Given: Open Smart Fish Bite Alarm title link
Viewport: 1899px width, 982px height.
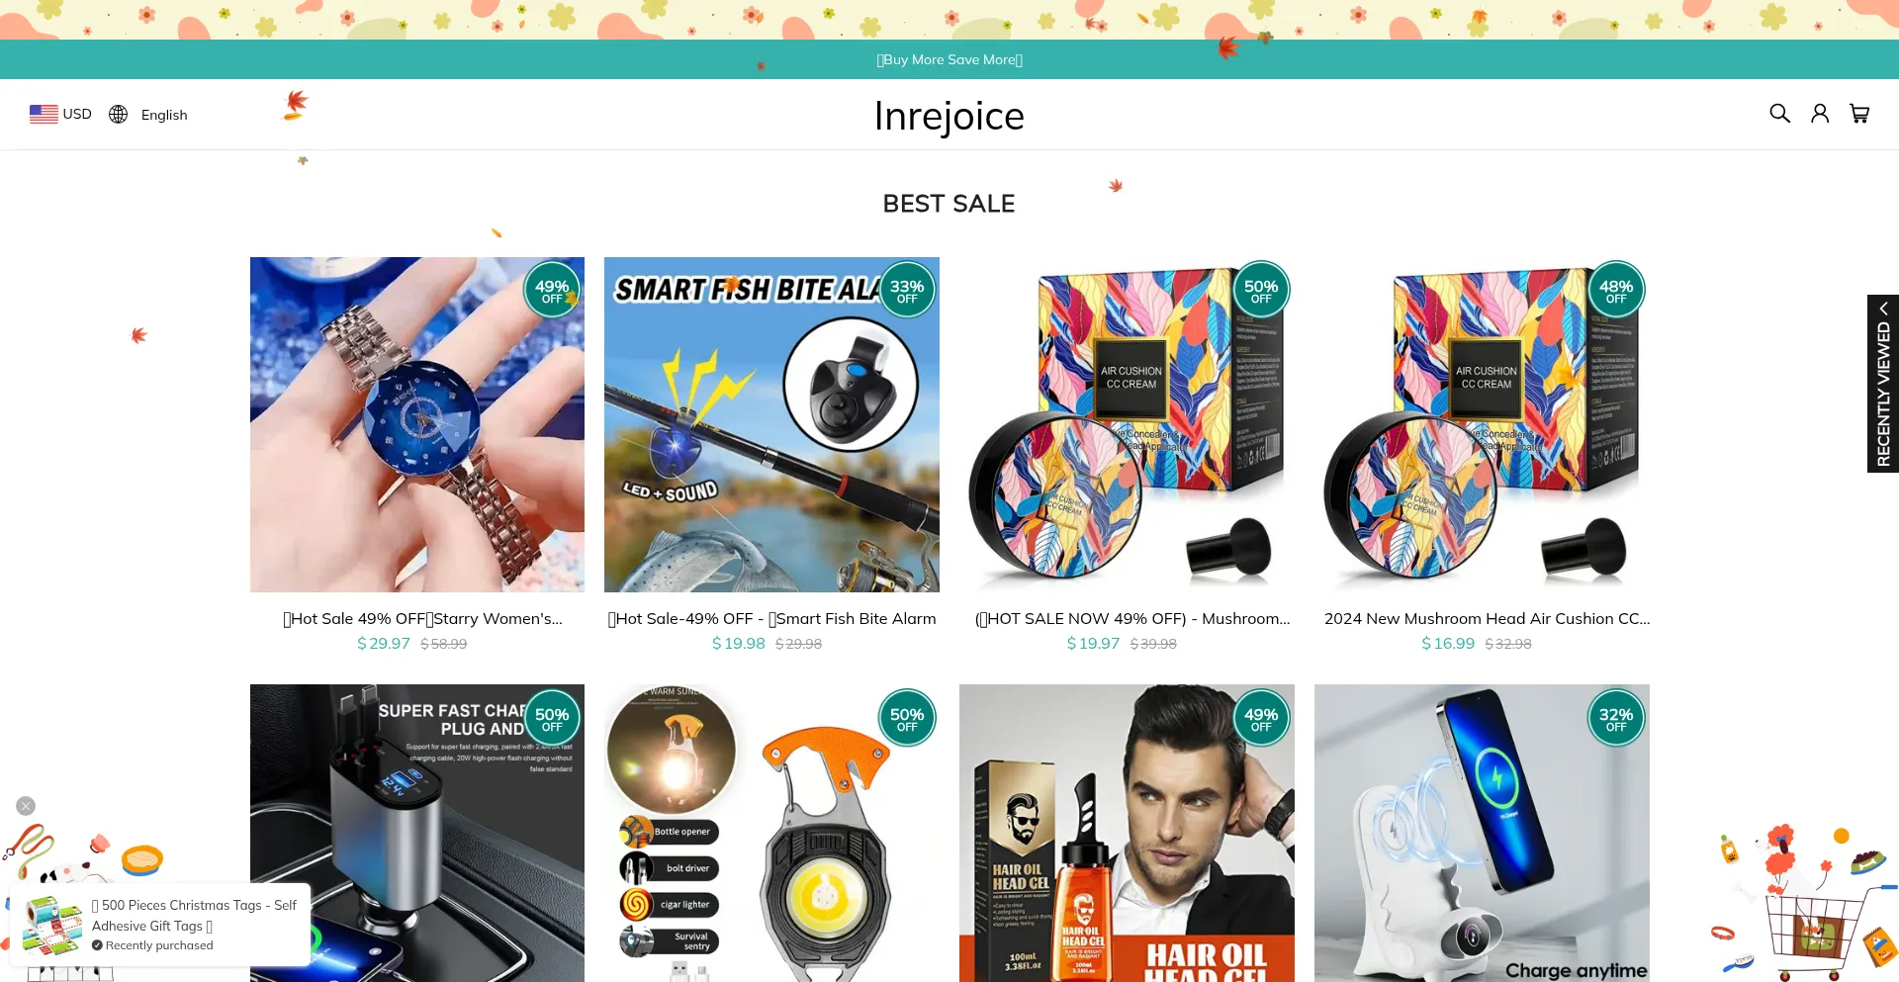Looking at the screenshot, I should coord(771,619).
